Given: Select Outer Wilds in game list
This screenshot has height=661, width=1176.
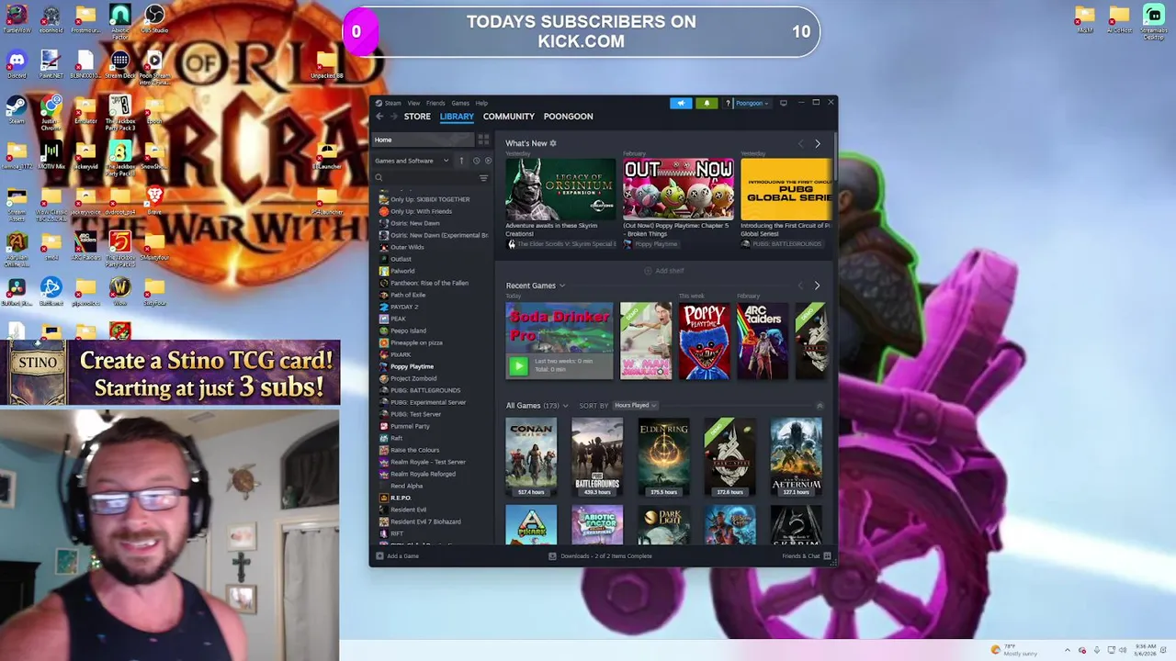Looking at the screenshot, I should click(x=407, y=247).
